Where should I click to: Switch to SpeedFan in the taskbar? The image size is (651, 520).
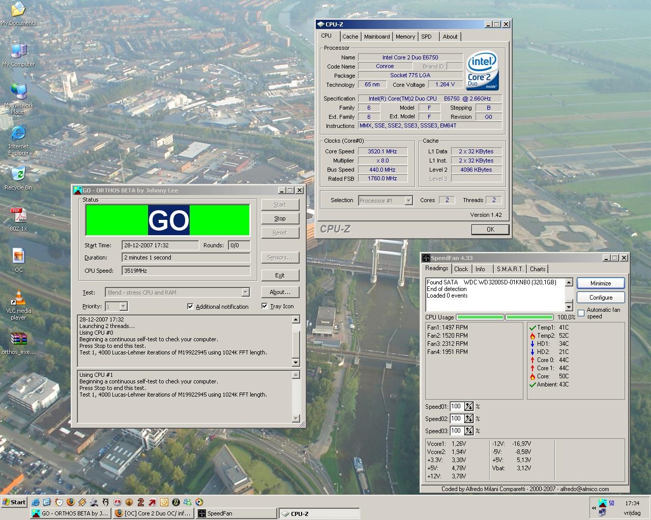coord(235,513)
